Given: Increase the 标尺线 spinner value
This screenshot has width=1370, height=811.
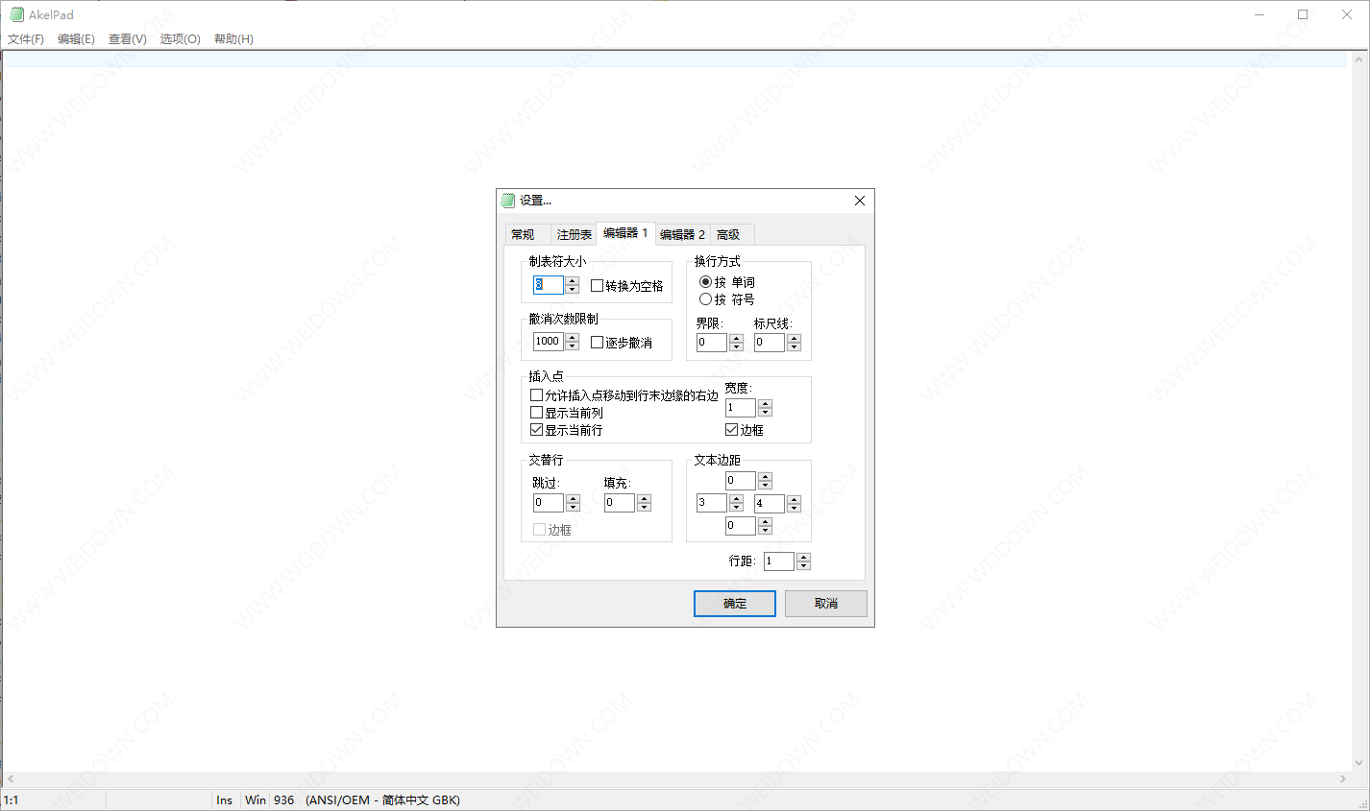Looking at the screenshot, I should click(x=794, y=338).
